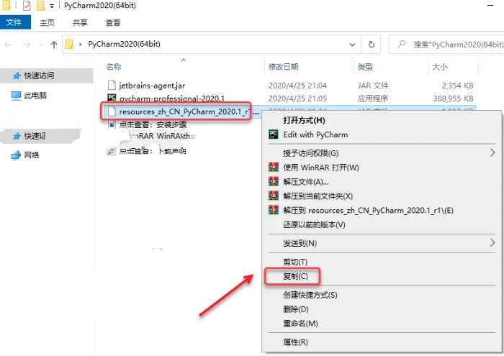The height and width of the screenshot is (356, 504).
Task: Click the up-arrow parent folder icon
Action: pyautogui.click(x=54, y=45)
